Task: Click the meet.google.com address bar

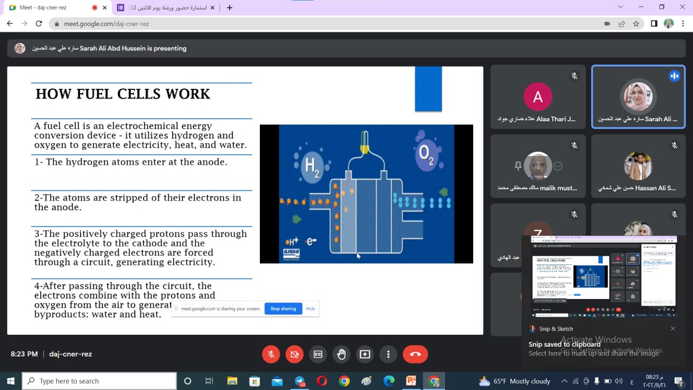Action: [325, 24]
